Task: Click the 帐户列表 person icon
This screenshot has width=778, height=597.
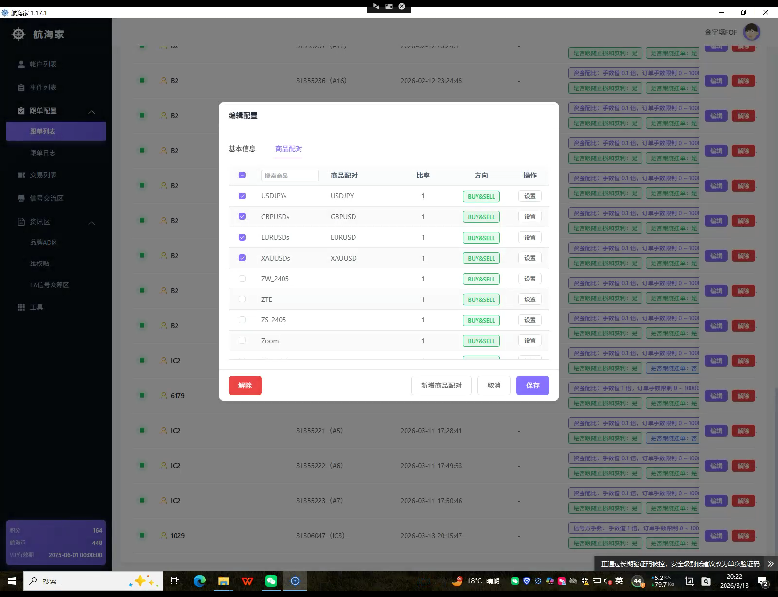Action: pos(21,64)
